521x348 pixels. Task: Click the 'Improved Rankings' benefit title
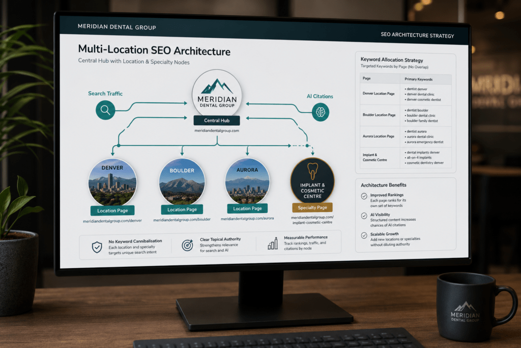[x=387, y=195]
